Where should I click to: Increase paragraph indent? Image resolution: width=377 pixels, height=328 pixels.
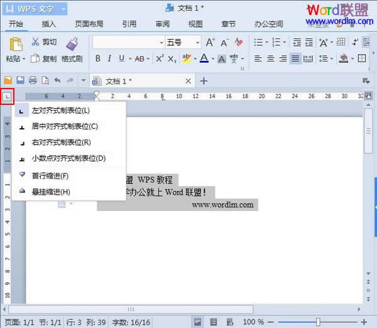tap(309, 42)
